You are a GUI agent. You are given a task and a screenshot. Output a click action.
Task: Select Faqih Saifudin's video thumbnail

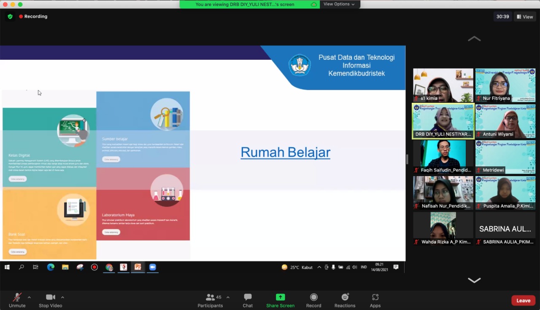point(443,157)
